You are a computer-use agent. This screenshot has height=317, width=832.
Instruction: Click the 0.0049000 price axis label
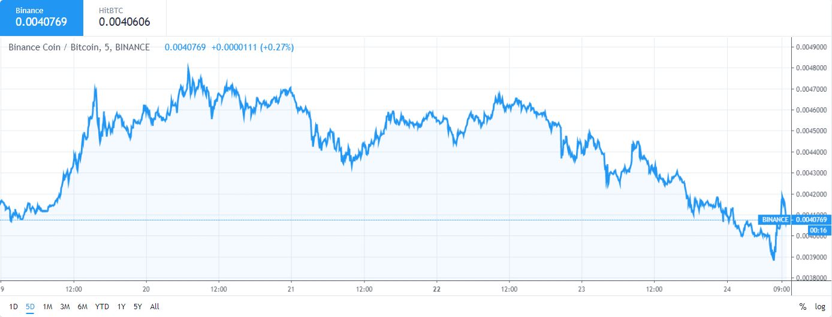click(x=812, y=47)
